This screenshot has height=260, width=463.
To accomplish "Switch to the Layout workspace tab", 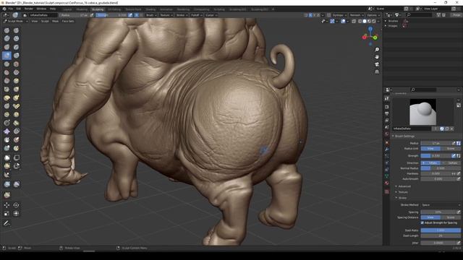I will tap(67, 9).
